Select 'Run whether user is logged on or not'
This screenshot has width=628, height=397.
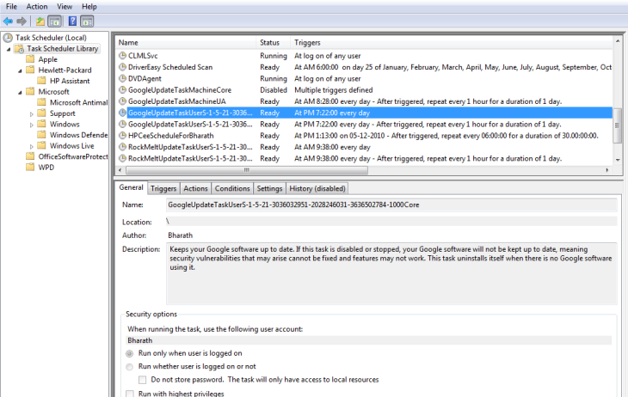coord(129,367)
